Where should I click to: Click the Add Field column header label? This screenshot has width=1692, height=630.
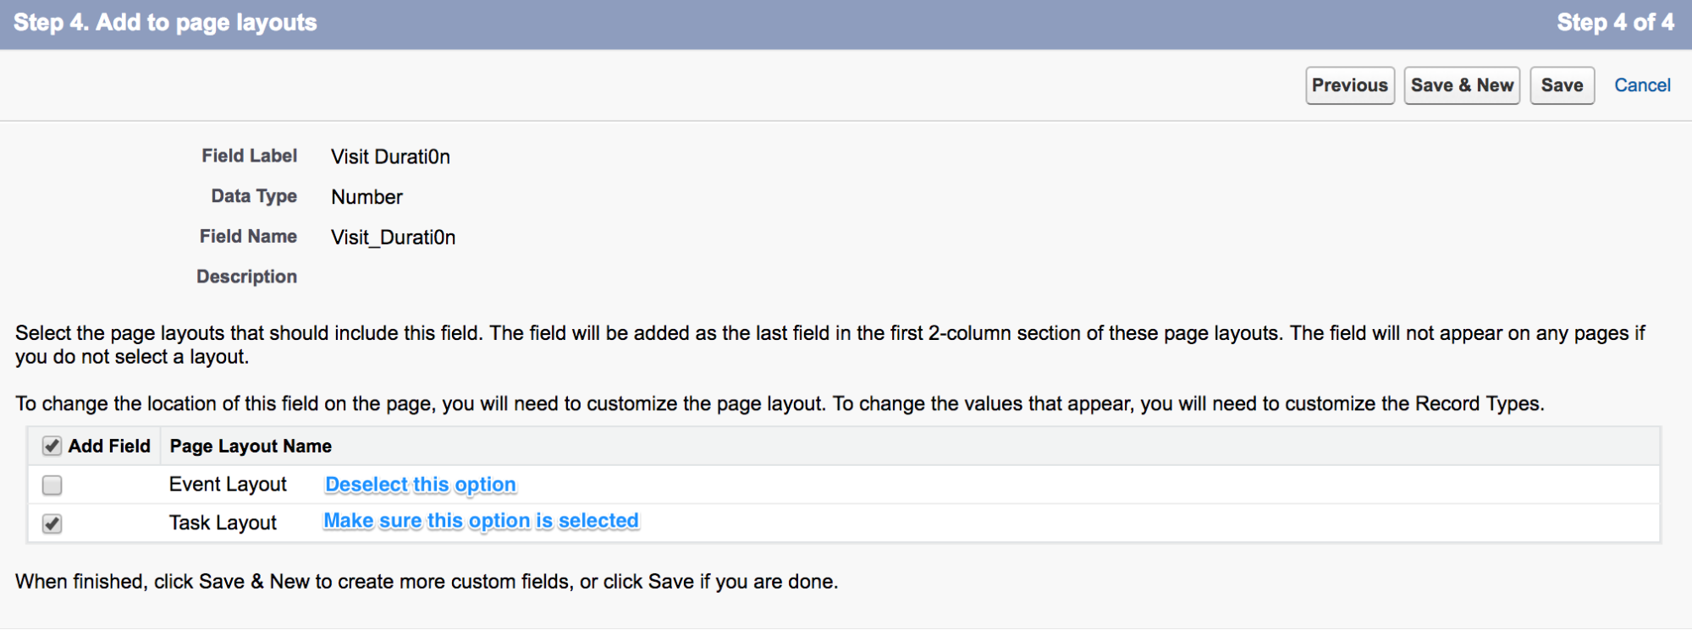coord(109,446)
